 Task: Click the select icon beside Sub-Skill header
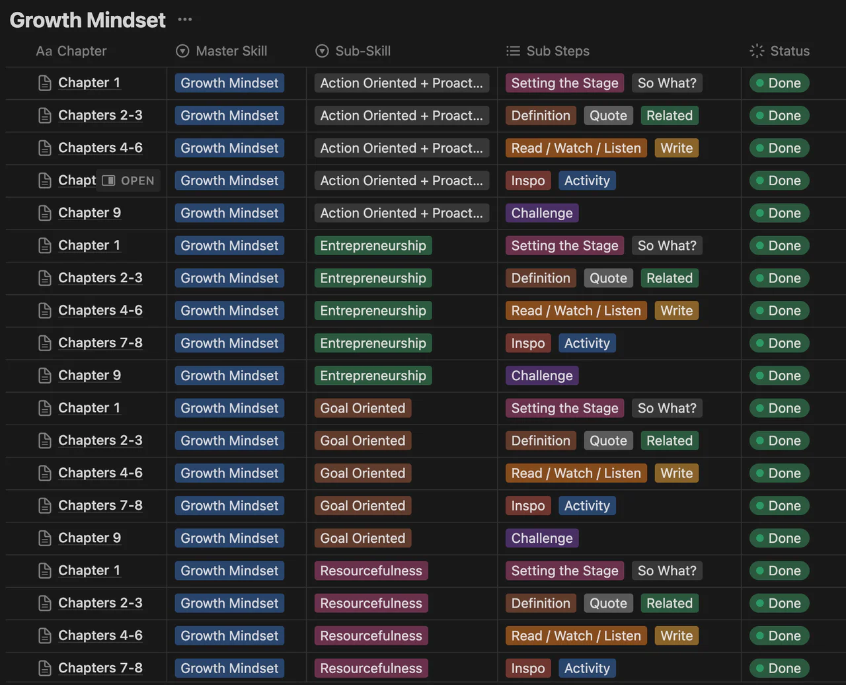(322, 51)
